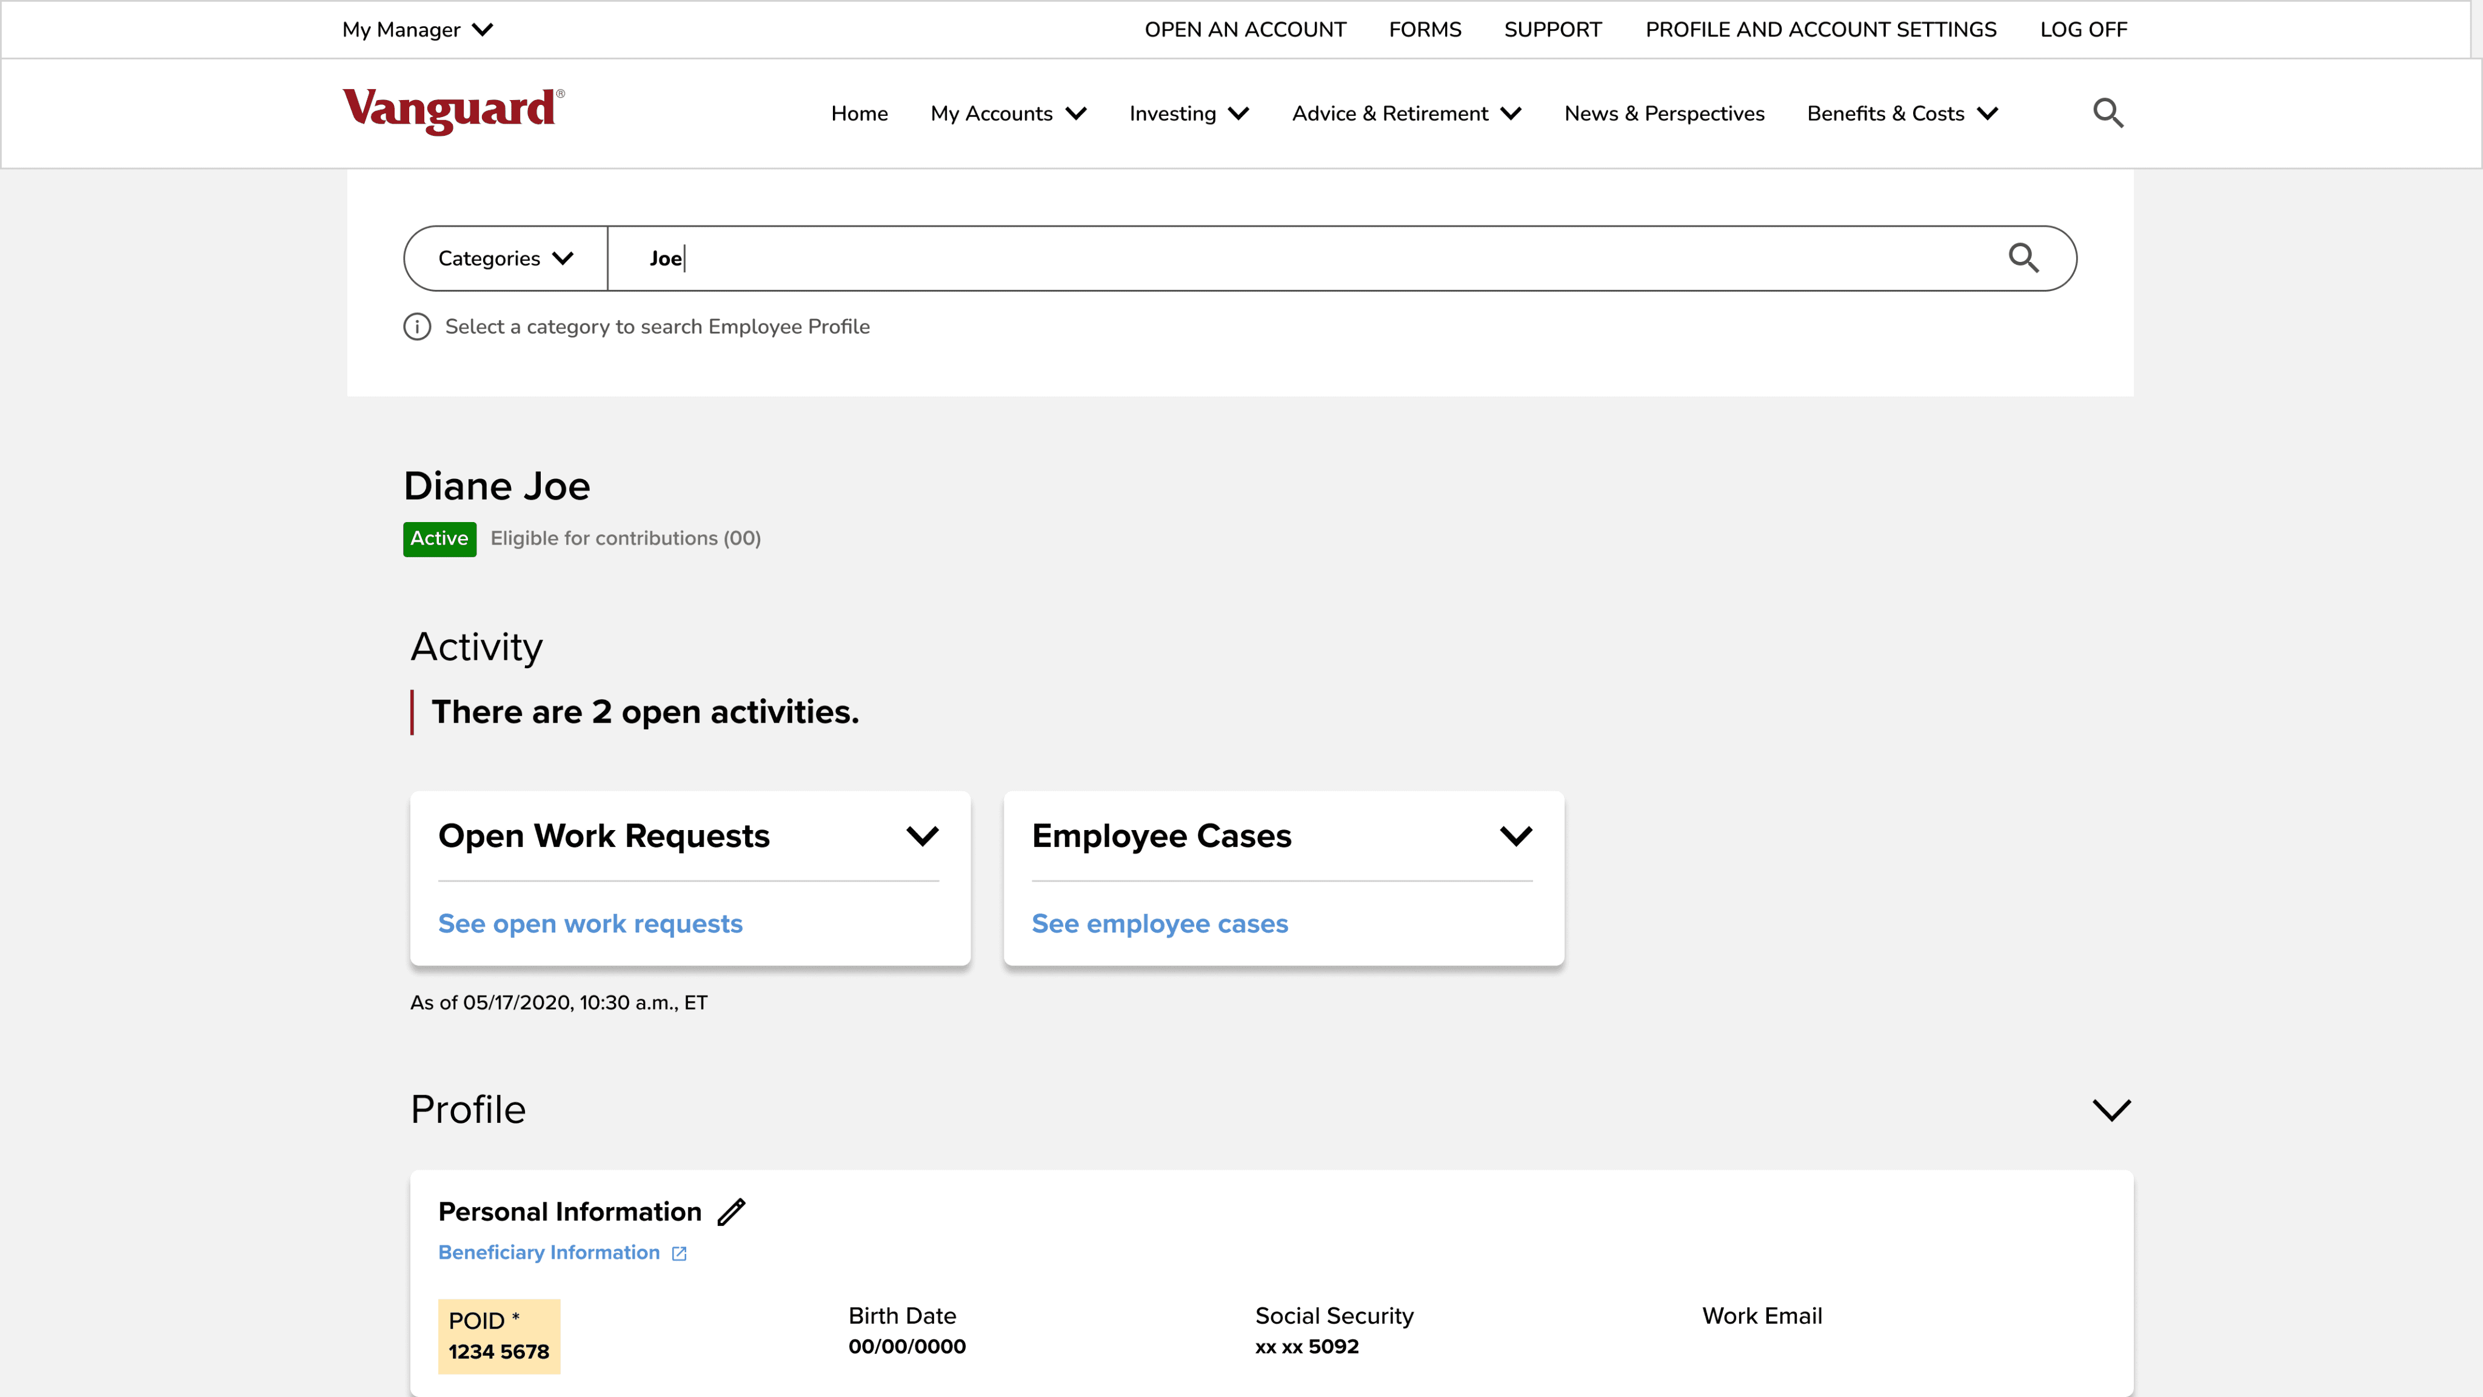Collapse the Profile section chevron
This screenshot has width=2483, height=1397.
tap(2111, 1110)
